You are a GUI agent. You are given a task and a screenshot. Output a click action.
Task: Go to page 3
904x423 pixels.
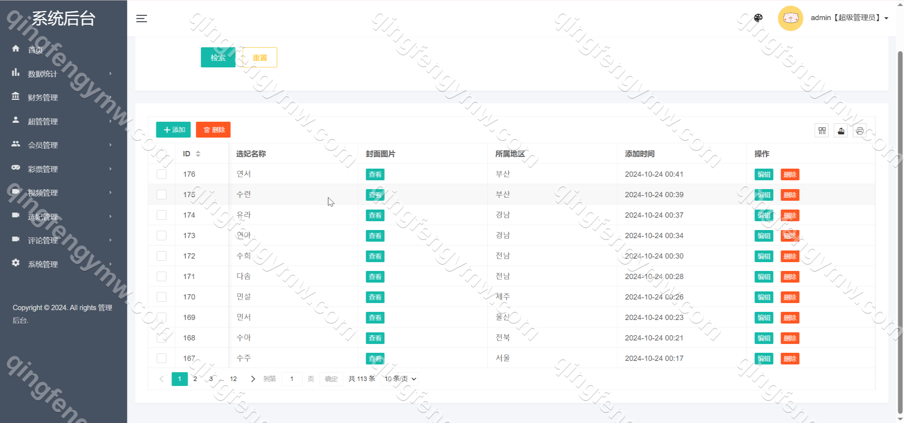tap(211, 379)
